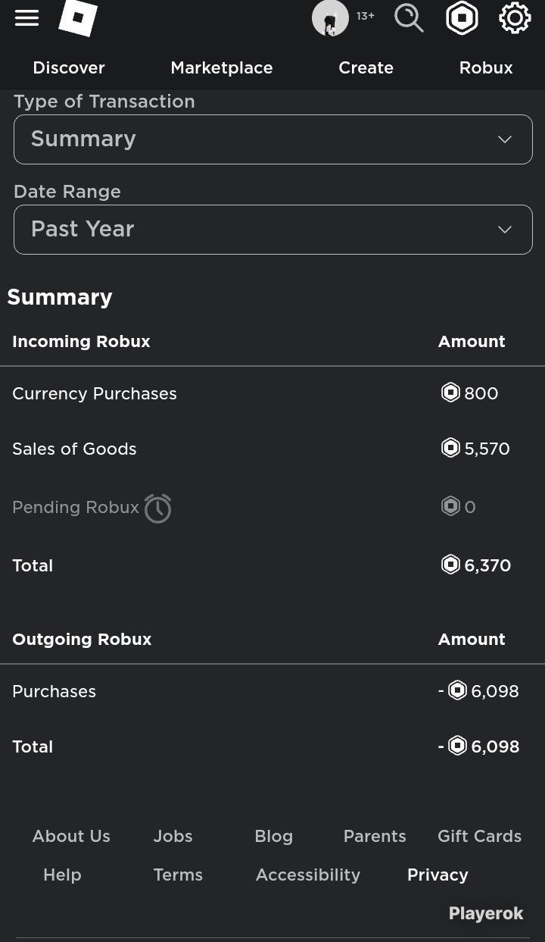
Task: View Sales of Goods details
Action: 272,449
